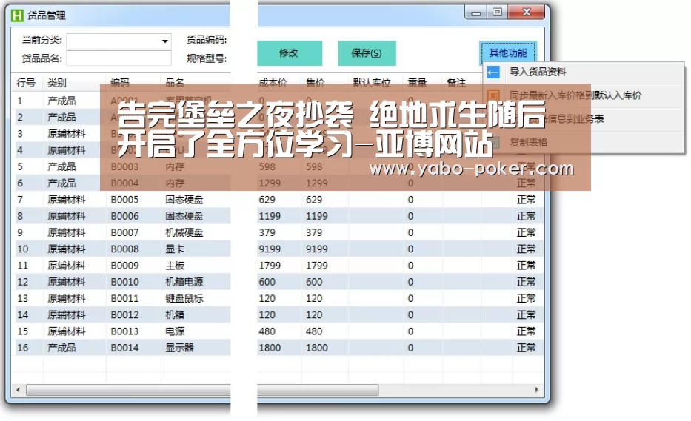Click row number 3 cell
Screen dimensions: 691x421
pos(20,134)
